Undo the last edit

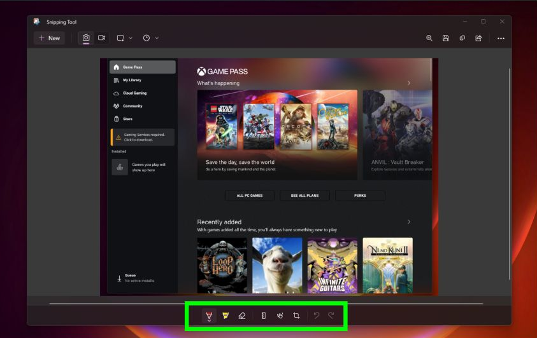tap(317, 316)
